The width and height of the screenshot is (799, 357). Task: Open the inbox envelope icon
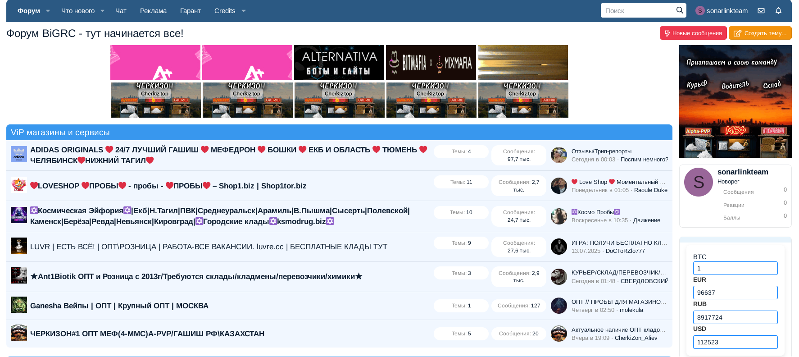tap(761, 11)
